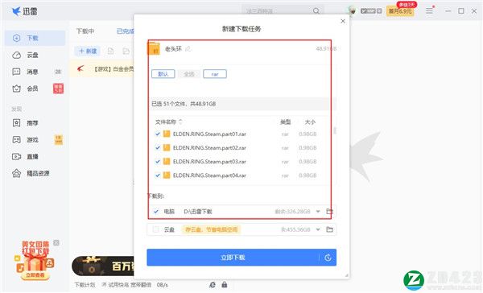
Task: Click the 百万 promotional banner
Action: 103,266
